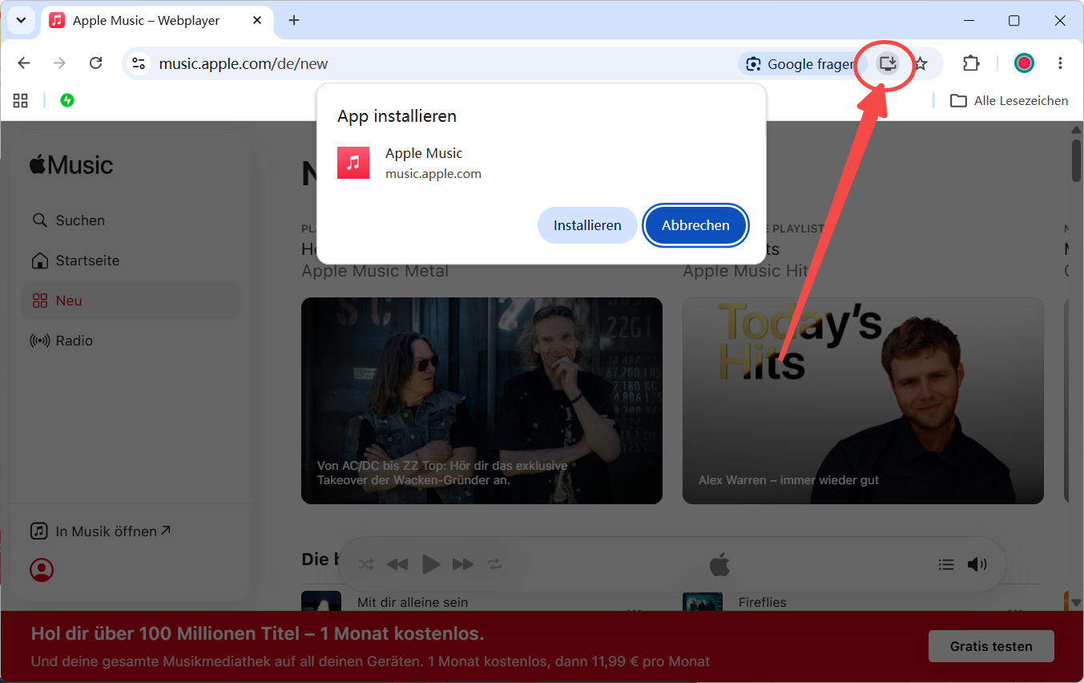Screen dimensions: 1084x683
Task: Skip to the next track
Action: [x=463, y=564]
